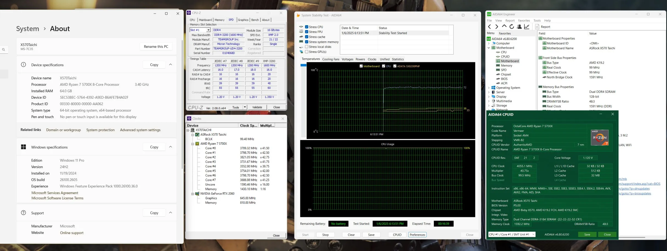
Task: Open ACPI entry in AIDA64 tree
Action: click(x=504, y=83)
